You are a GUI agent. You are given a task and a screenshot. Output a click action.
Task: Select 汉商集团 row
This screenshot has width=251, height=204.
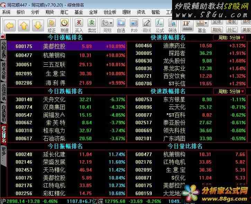click(67, 107)
